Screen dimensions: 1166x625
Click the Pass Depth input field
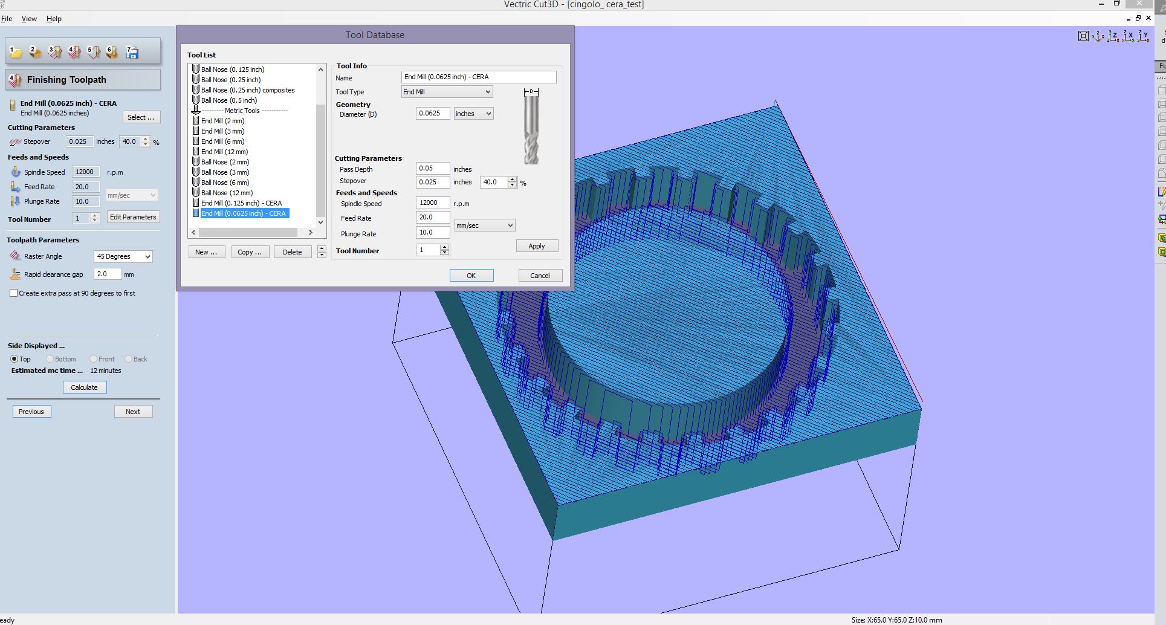(433, 168)
